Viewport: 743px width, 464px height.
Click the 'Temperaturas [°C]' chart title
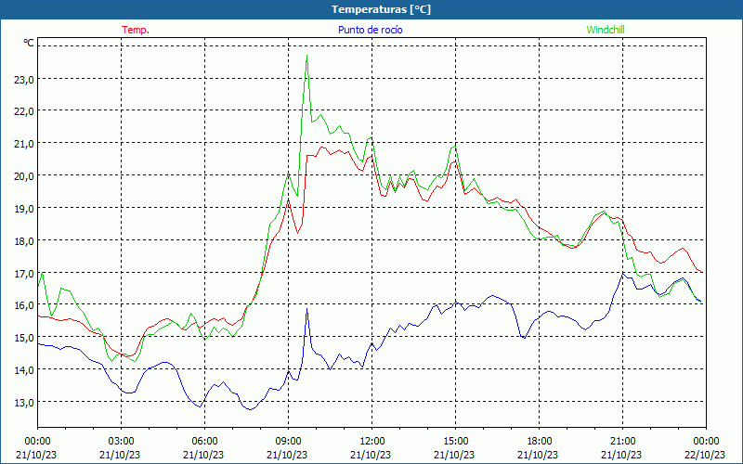point(381,9)
